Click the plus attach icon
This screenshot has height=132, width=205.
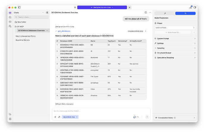(55, 117)
